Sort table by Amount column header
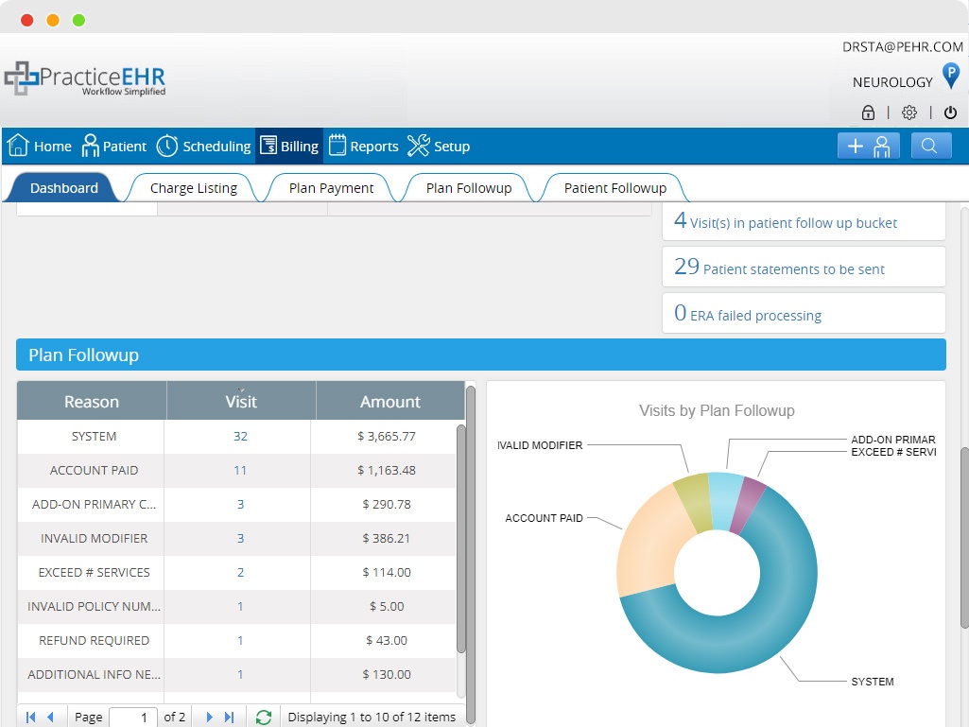Viewport: 969px width, 727px height. point(390,401)
